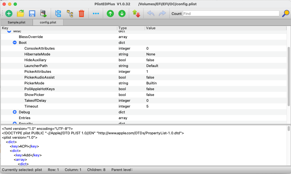Expand the Debug dict node
The width and height of the screenshot is (291, 174).
(x=15, y=112)
